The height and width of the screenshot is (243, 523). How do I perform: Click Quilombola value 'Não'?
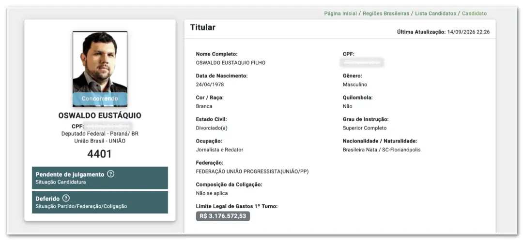[348, 106]
